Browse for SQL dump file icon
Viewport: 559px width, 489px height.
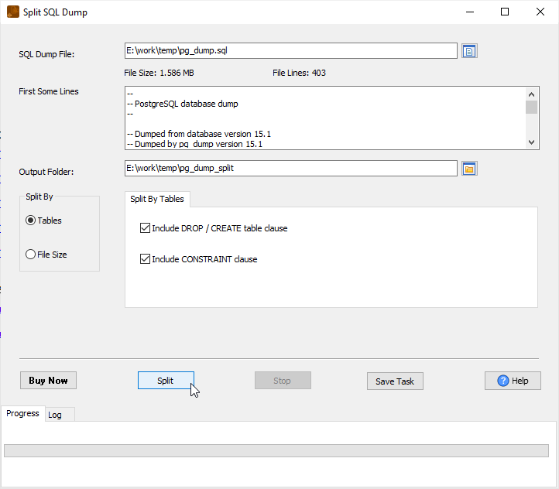(x=469, y=51)
